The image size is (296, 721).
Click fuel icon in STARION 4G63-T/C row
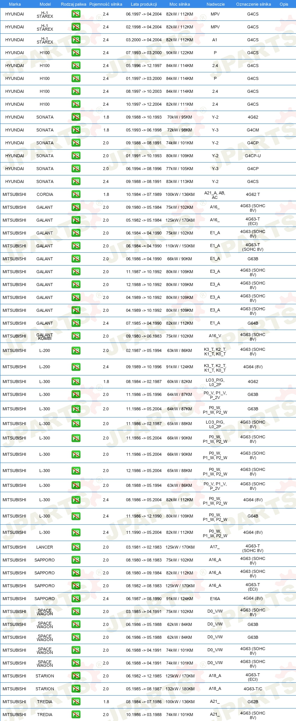[76, 689]
